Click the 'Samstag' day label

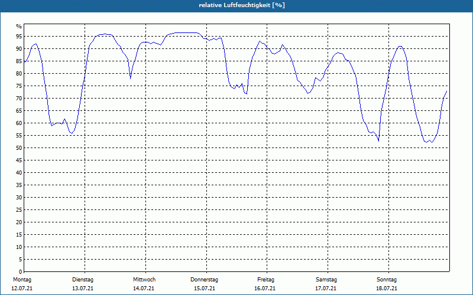pyautogui.click(x=326, y=280)
